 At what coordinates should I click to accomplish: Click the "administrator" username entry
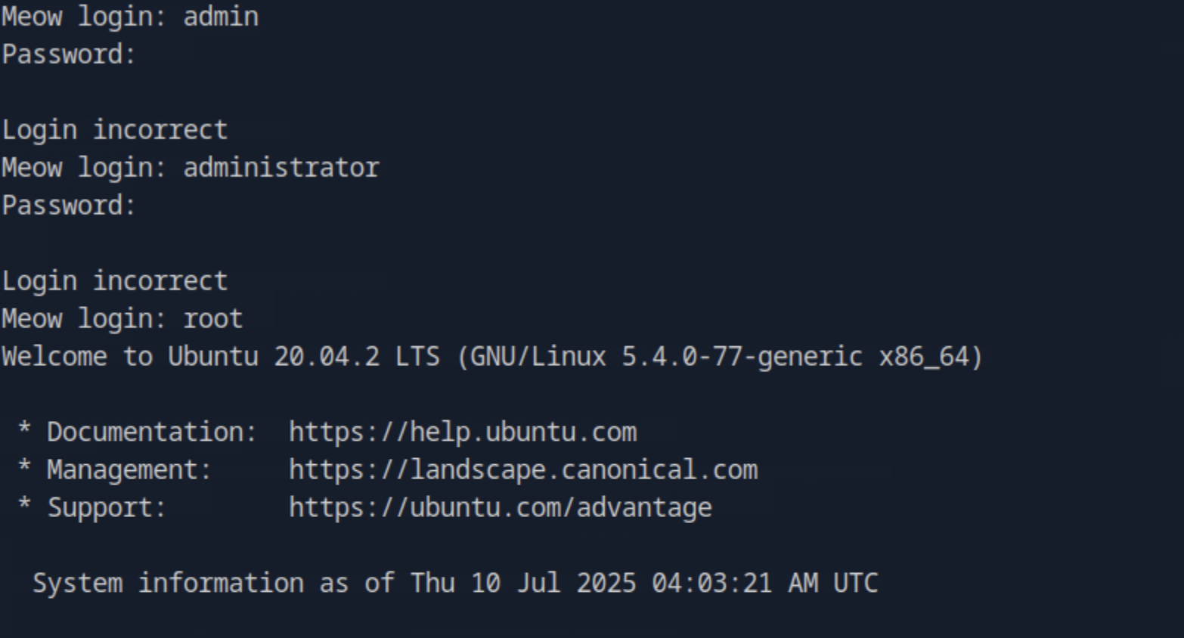click(281, 168)
